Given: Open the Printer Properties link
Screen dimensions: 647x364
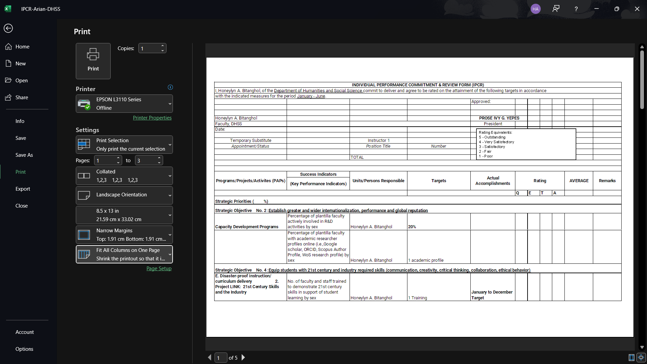Looking at the screenshot, I should [152, 118].
